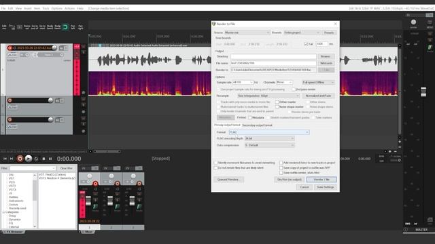
Task: Arm record on track 3
Action: (10, 120)
